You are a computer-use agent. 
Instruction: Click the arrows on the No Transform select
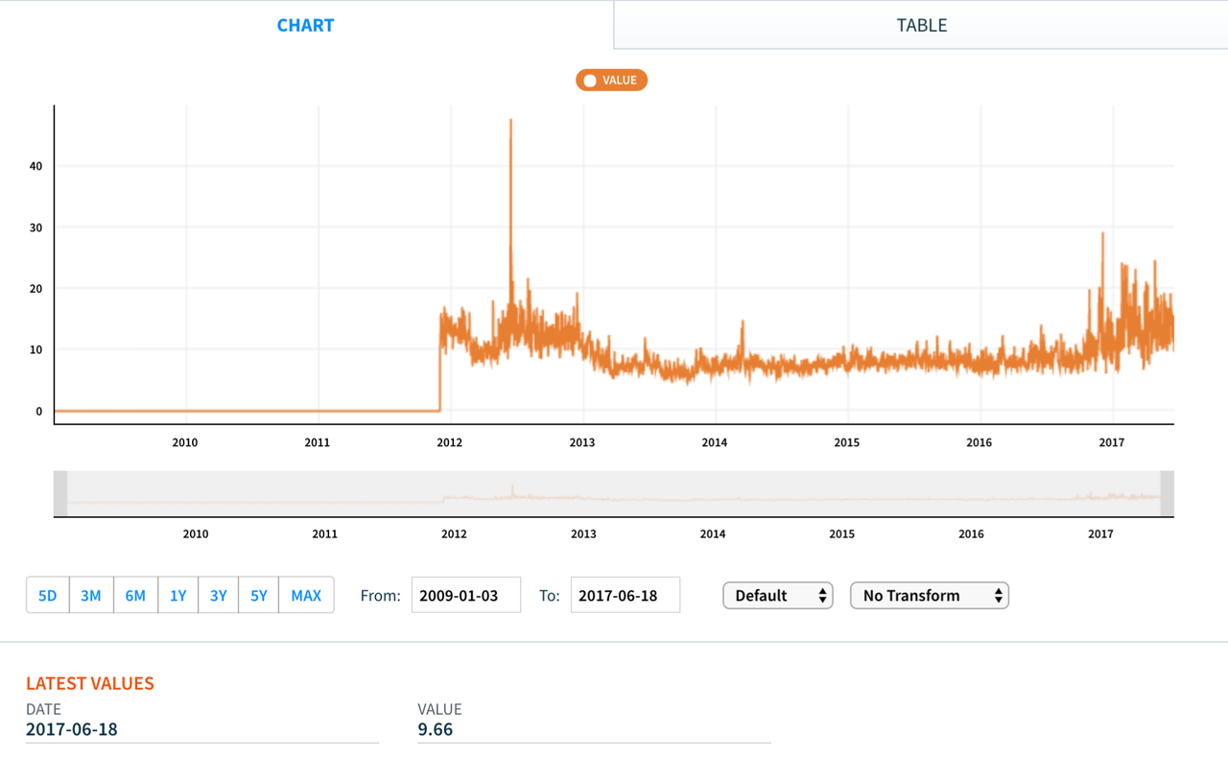click(998, 595)
